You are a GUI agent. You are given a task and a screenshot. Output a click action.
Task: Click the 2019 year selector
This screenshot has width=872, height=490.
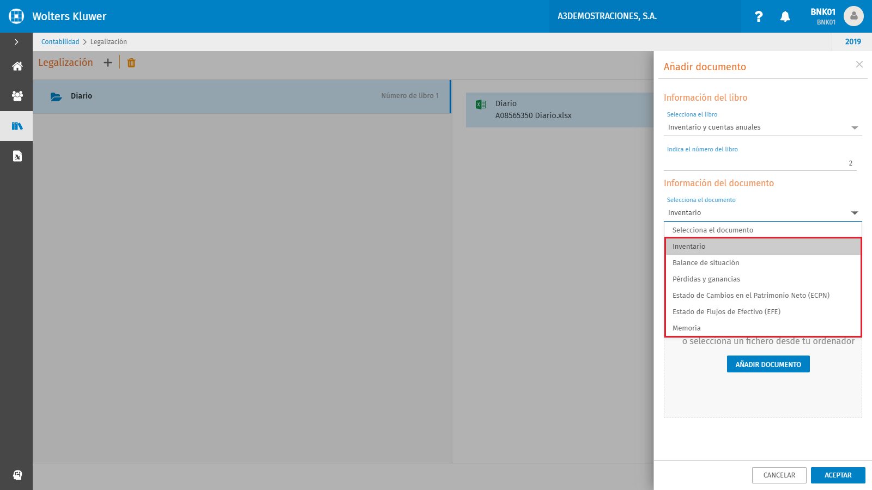(x=853, y=42)
